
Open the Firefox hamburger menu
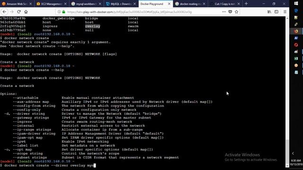tap(285, 12)
